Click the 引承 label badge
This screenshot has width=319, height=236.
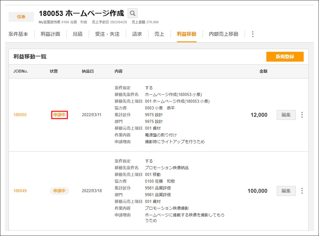point(21,17)
